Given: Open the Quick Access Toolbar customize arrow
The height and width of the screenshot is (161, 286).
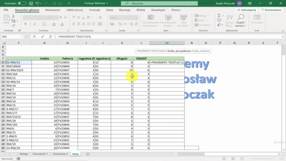Looking at the screenshot, I should (69, 4).
